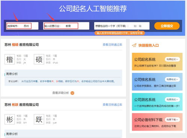Click the orange hint tooltip under the character field

click(120, 33)
